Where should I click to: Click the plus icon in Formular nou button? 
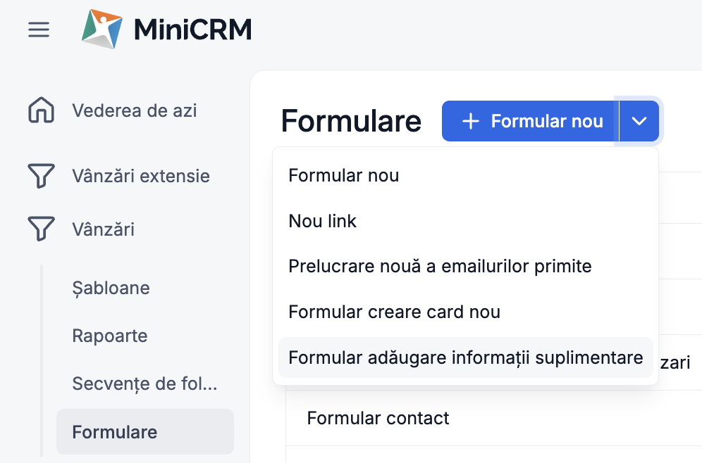coord(471,121)
